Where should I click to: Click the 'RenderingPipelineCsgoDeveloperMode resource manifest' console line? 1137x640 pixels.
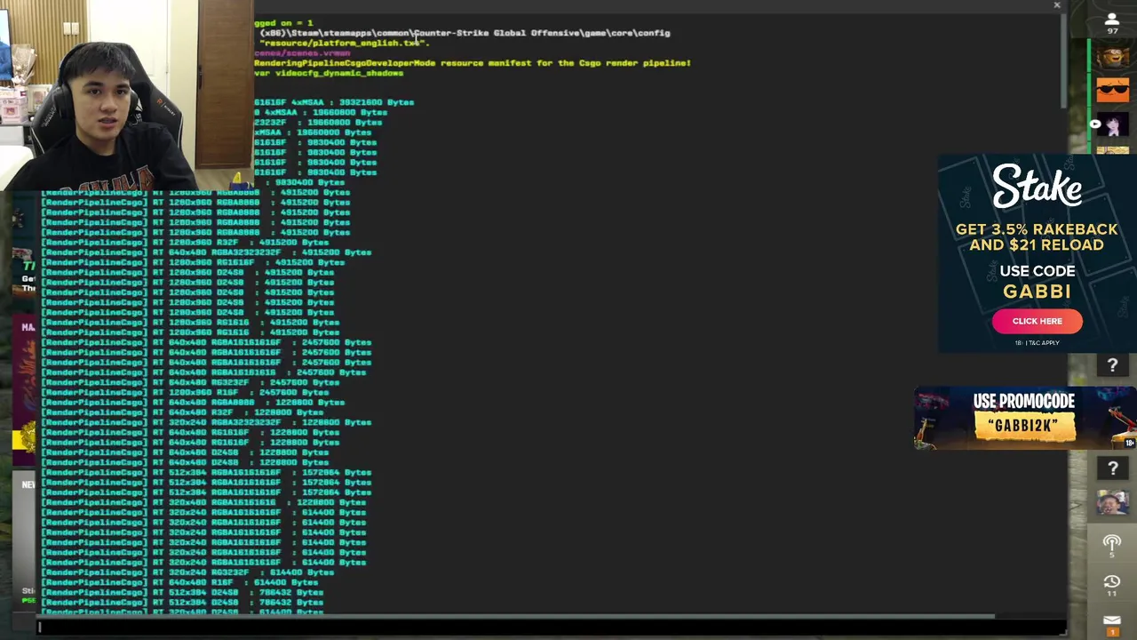coord(473,63)
